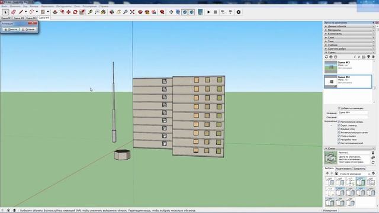This screenshot has width=379, height=213.
Task: Collapse the 'Стили' panel header
Action: [349, 149]
